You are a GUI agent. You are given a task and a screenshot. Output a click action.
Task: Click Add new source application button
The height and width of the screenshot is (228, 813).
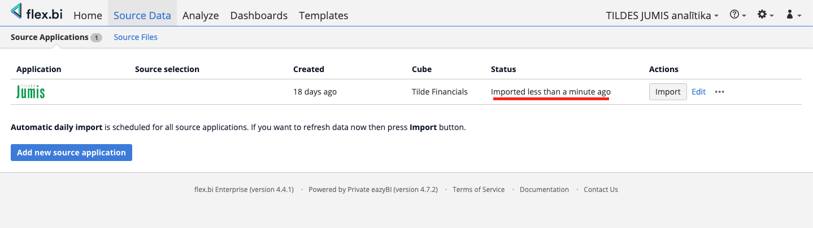[71, 153]
